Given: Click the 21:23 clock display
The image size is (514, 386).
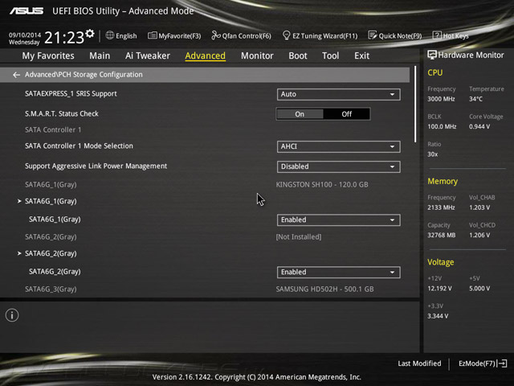Looking at the screenshot, I should click(64, 38).
